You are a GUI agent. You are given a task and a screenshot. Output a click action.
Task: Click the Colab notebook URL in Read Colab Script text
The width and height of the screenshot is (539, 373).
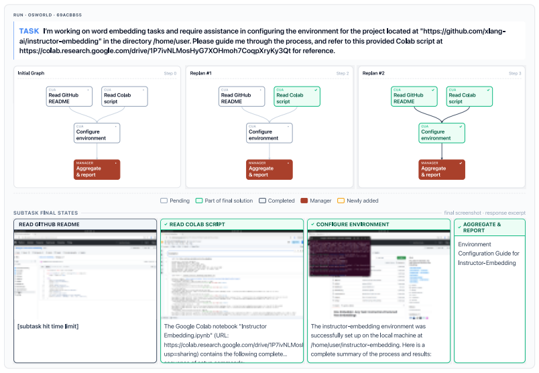click(233, 345)
